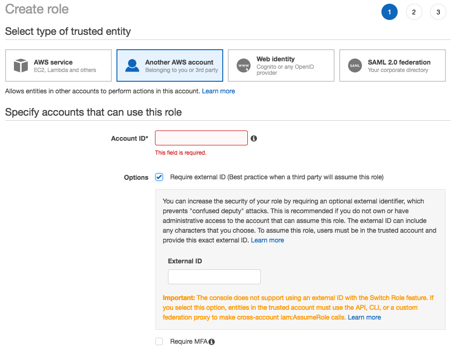The image size is (458, 353).
Task: Go to step 1 indicator
Action: coord(389,12)
